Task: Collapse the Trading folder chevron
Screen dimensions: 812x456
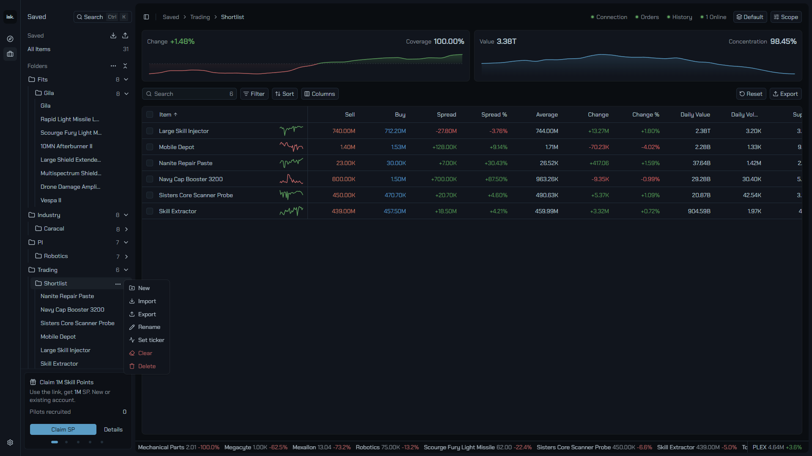Action: 126,270
